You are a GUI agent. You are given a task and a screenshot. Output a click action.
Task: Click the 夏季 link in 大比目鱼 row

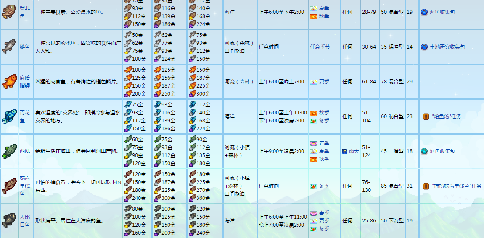click(324, 220)
